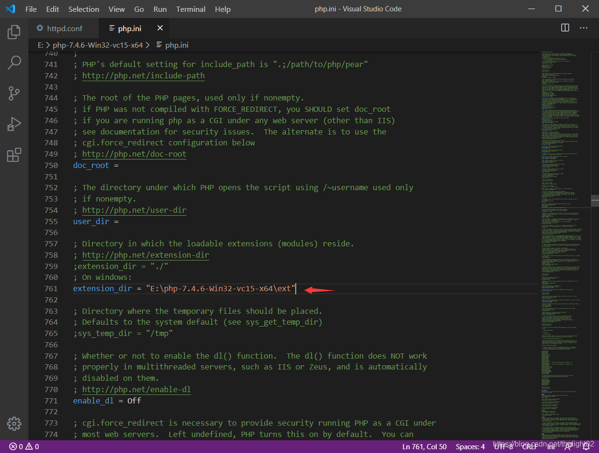Open the Run and Debug view
The height and width of the screenshot is (453, 599).
(x=14, y=124)
